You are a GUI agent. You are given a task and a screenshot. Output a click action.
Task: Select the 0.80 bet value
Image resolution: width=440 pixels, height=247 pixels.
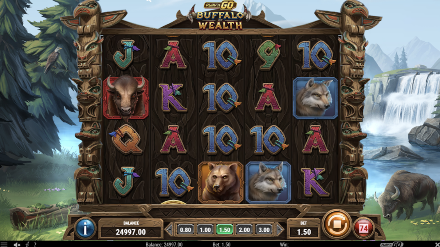pyautogui.click(x=185, y=230)
